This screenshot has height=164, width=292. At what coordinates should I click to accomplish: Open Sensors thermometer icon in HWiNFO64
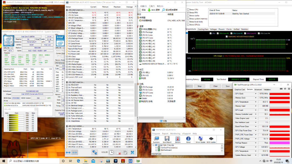pos(178,139)
